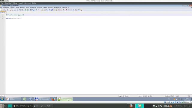This screenshot has height=108, width=192.
Task: Open the Ablakok menu
Action: 64,7
